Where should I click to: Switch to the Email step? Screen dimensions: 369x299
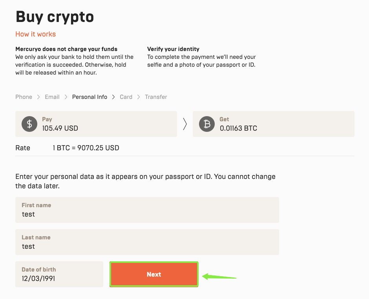click(x=52, y=97)
